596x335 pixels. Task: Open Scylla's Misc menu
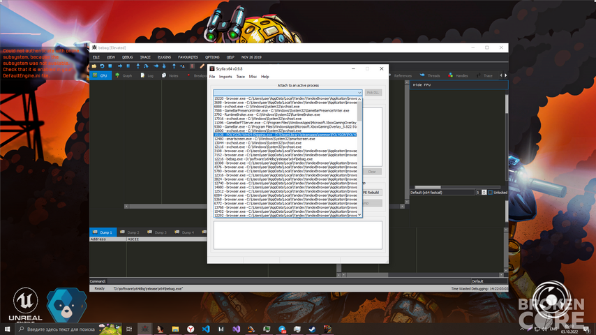pos(253,77)
